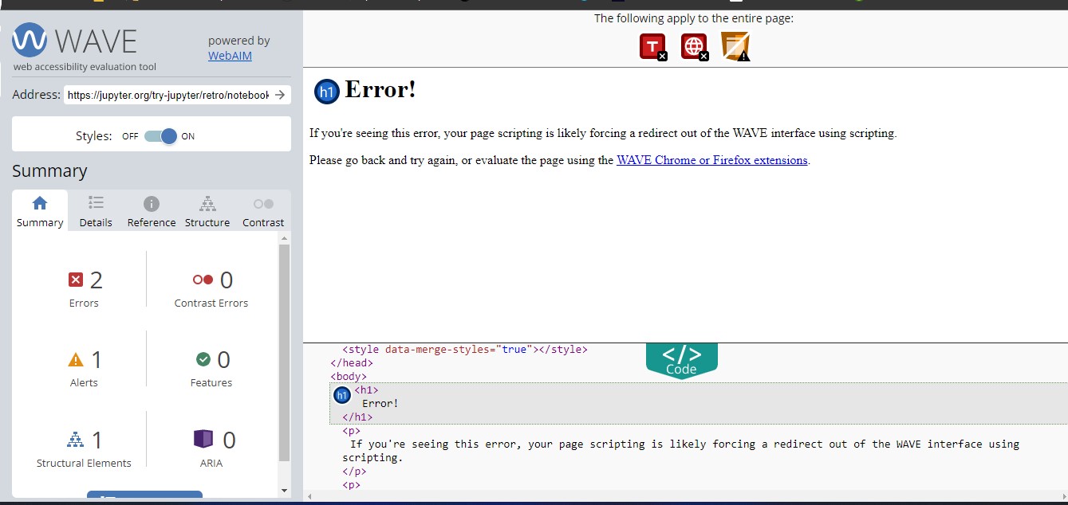Click the HTML5 warning alert icon
The image size is (1068, 505).
tap(735, 46)
